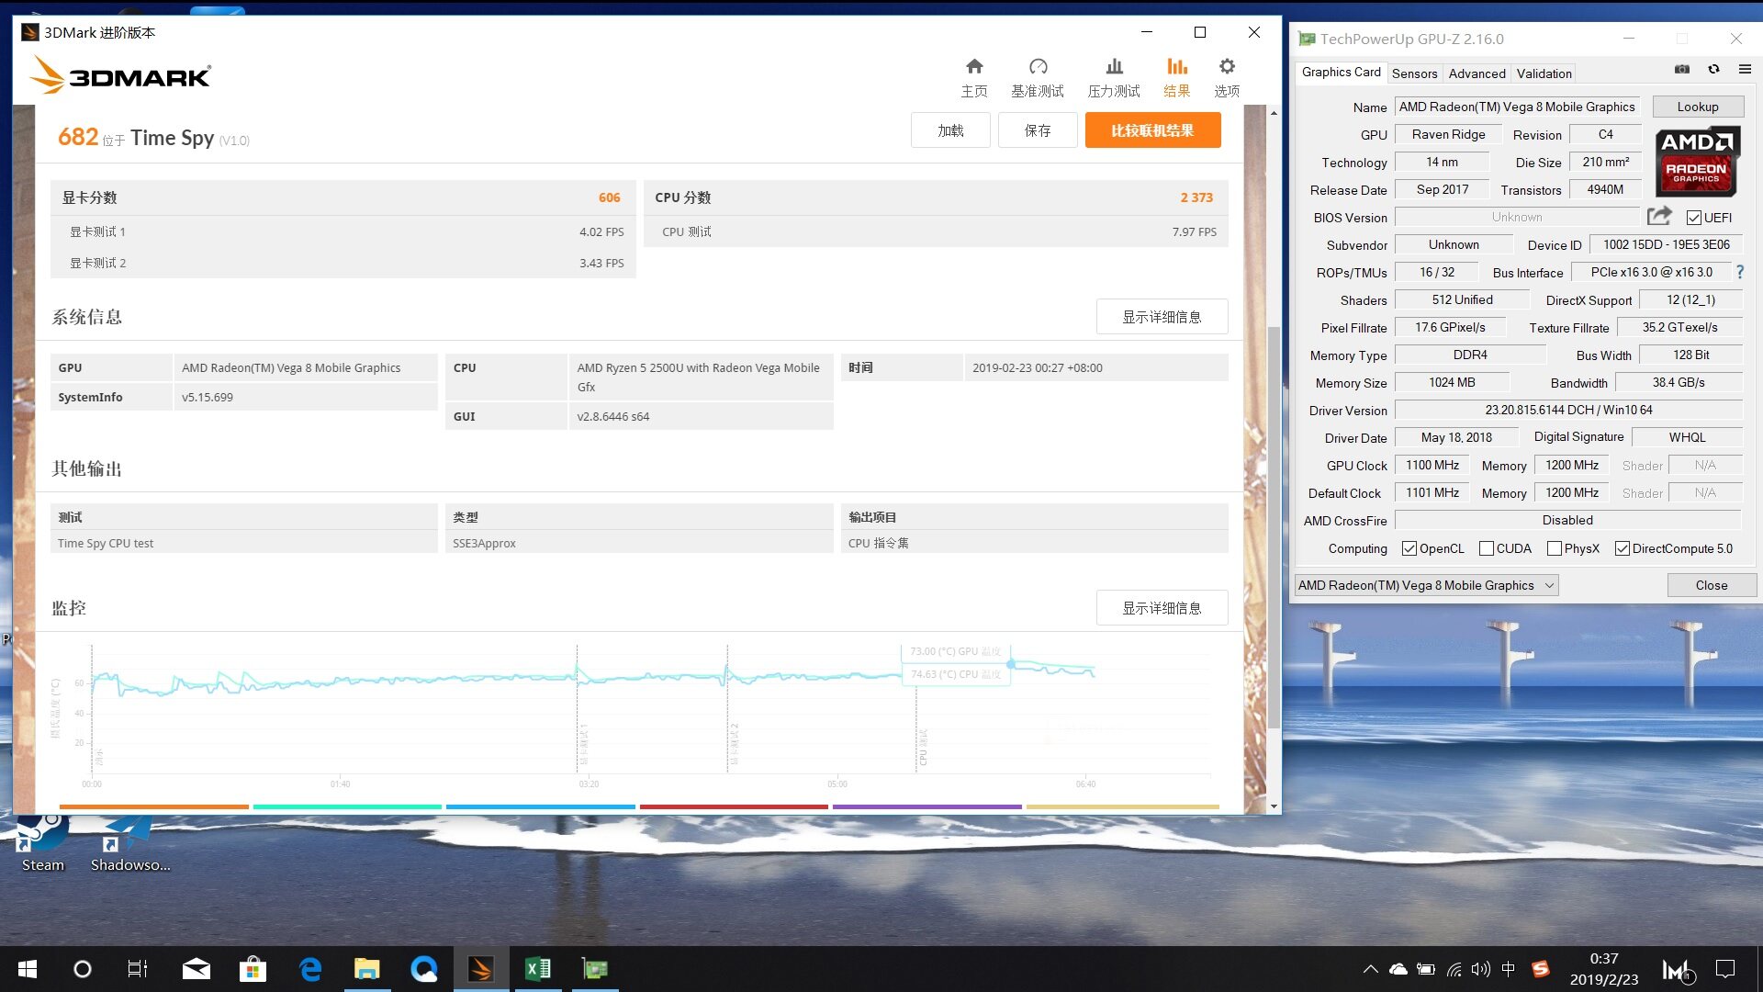This screenshot has height=992, width=1763.
Task: Click the Lookup button in GPU-Z
Action: (x=1698, y=107)
